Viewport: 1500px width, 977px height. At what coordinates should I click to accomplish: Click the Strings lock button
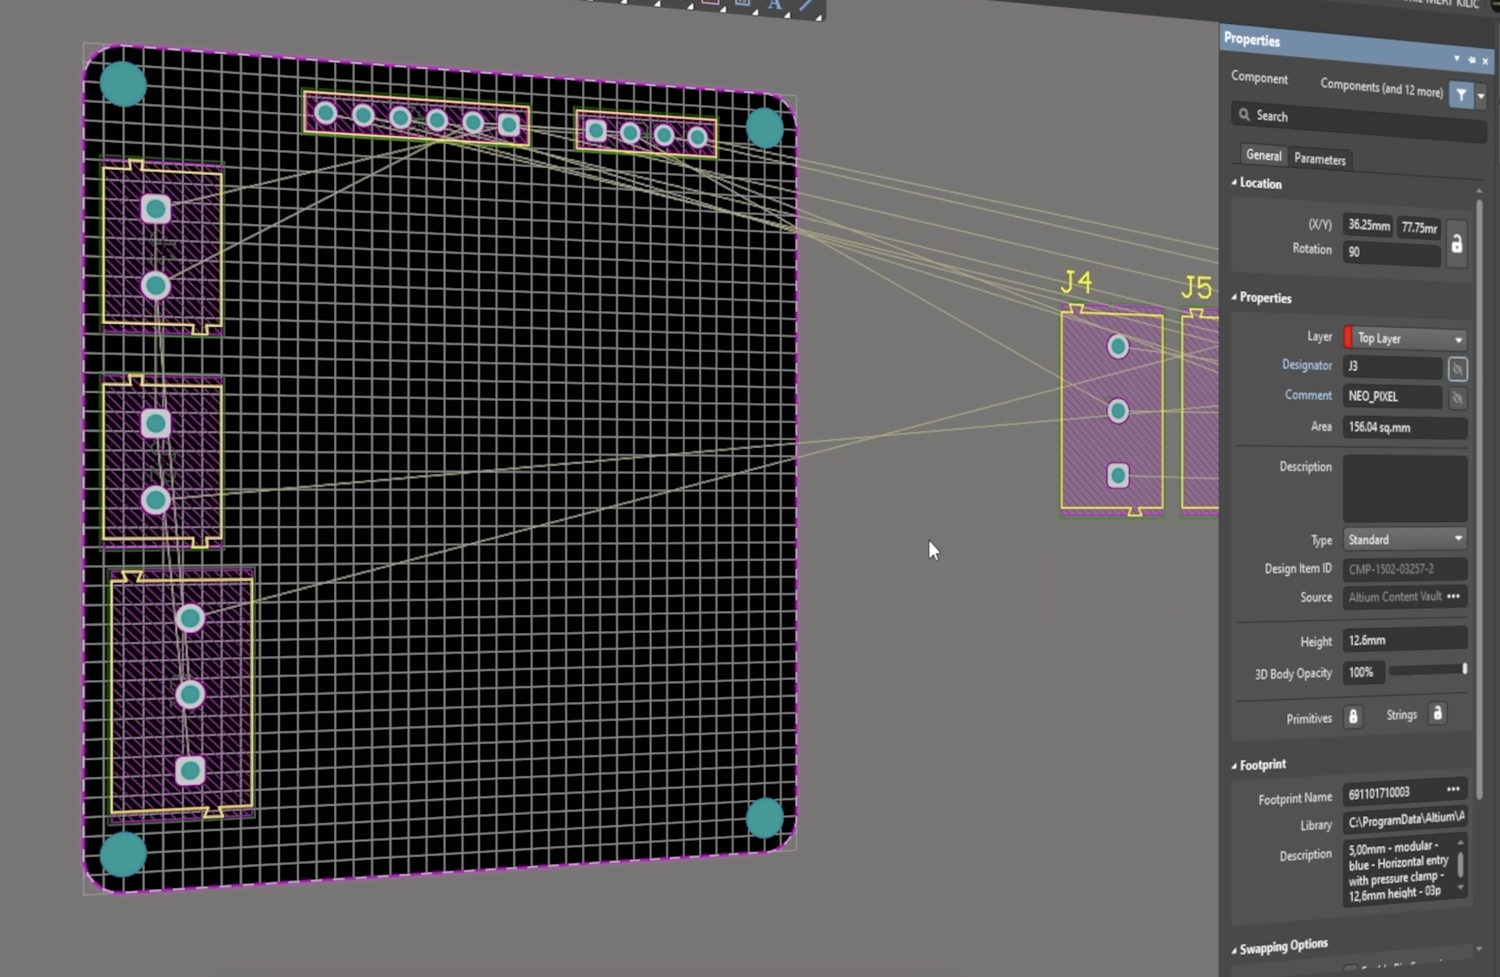[1437, 714]
